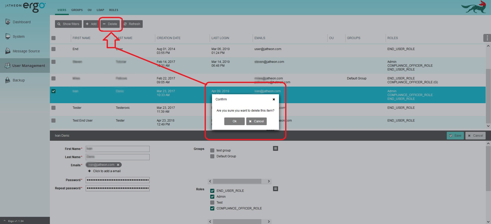This screenshot has width=491, height=224.
Task: Save the Ivan Denic user details
Action: click(455, 136)
